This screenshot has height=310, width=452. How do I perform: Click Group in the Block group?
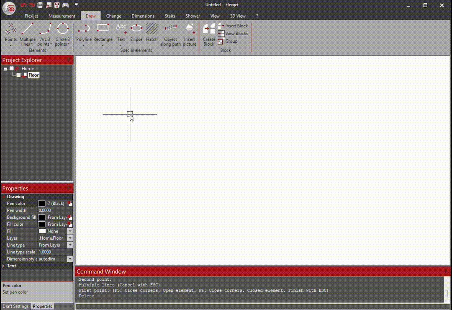pos(228,41)
